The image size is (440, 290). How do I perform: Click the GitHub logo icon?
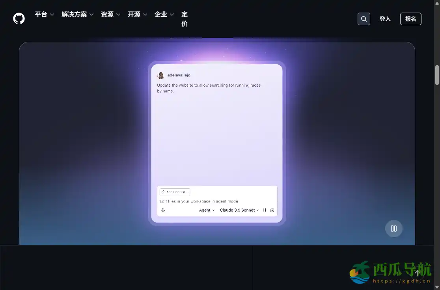coord(19,18)
